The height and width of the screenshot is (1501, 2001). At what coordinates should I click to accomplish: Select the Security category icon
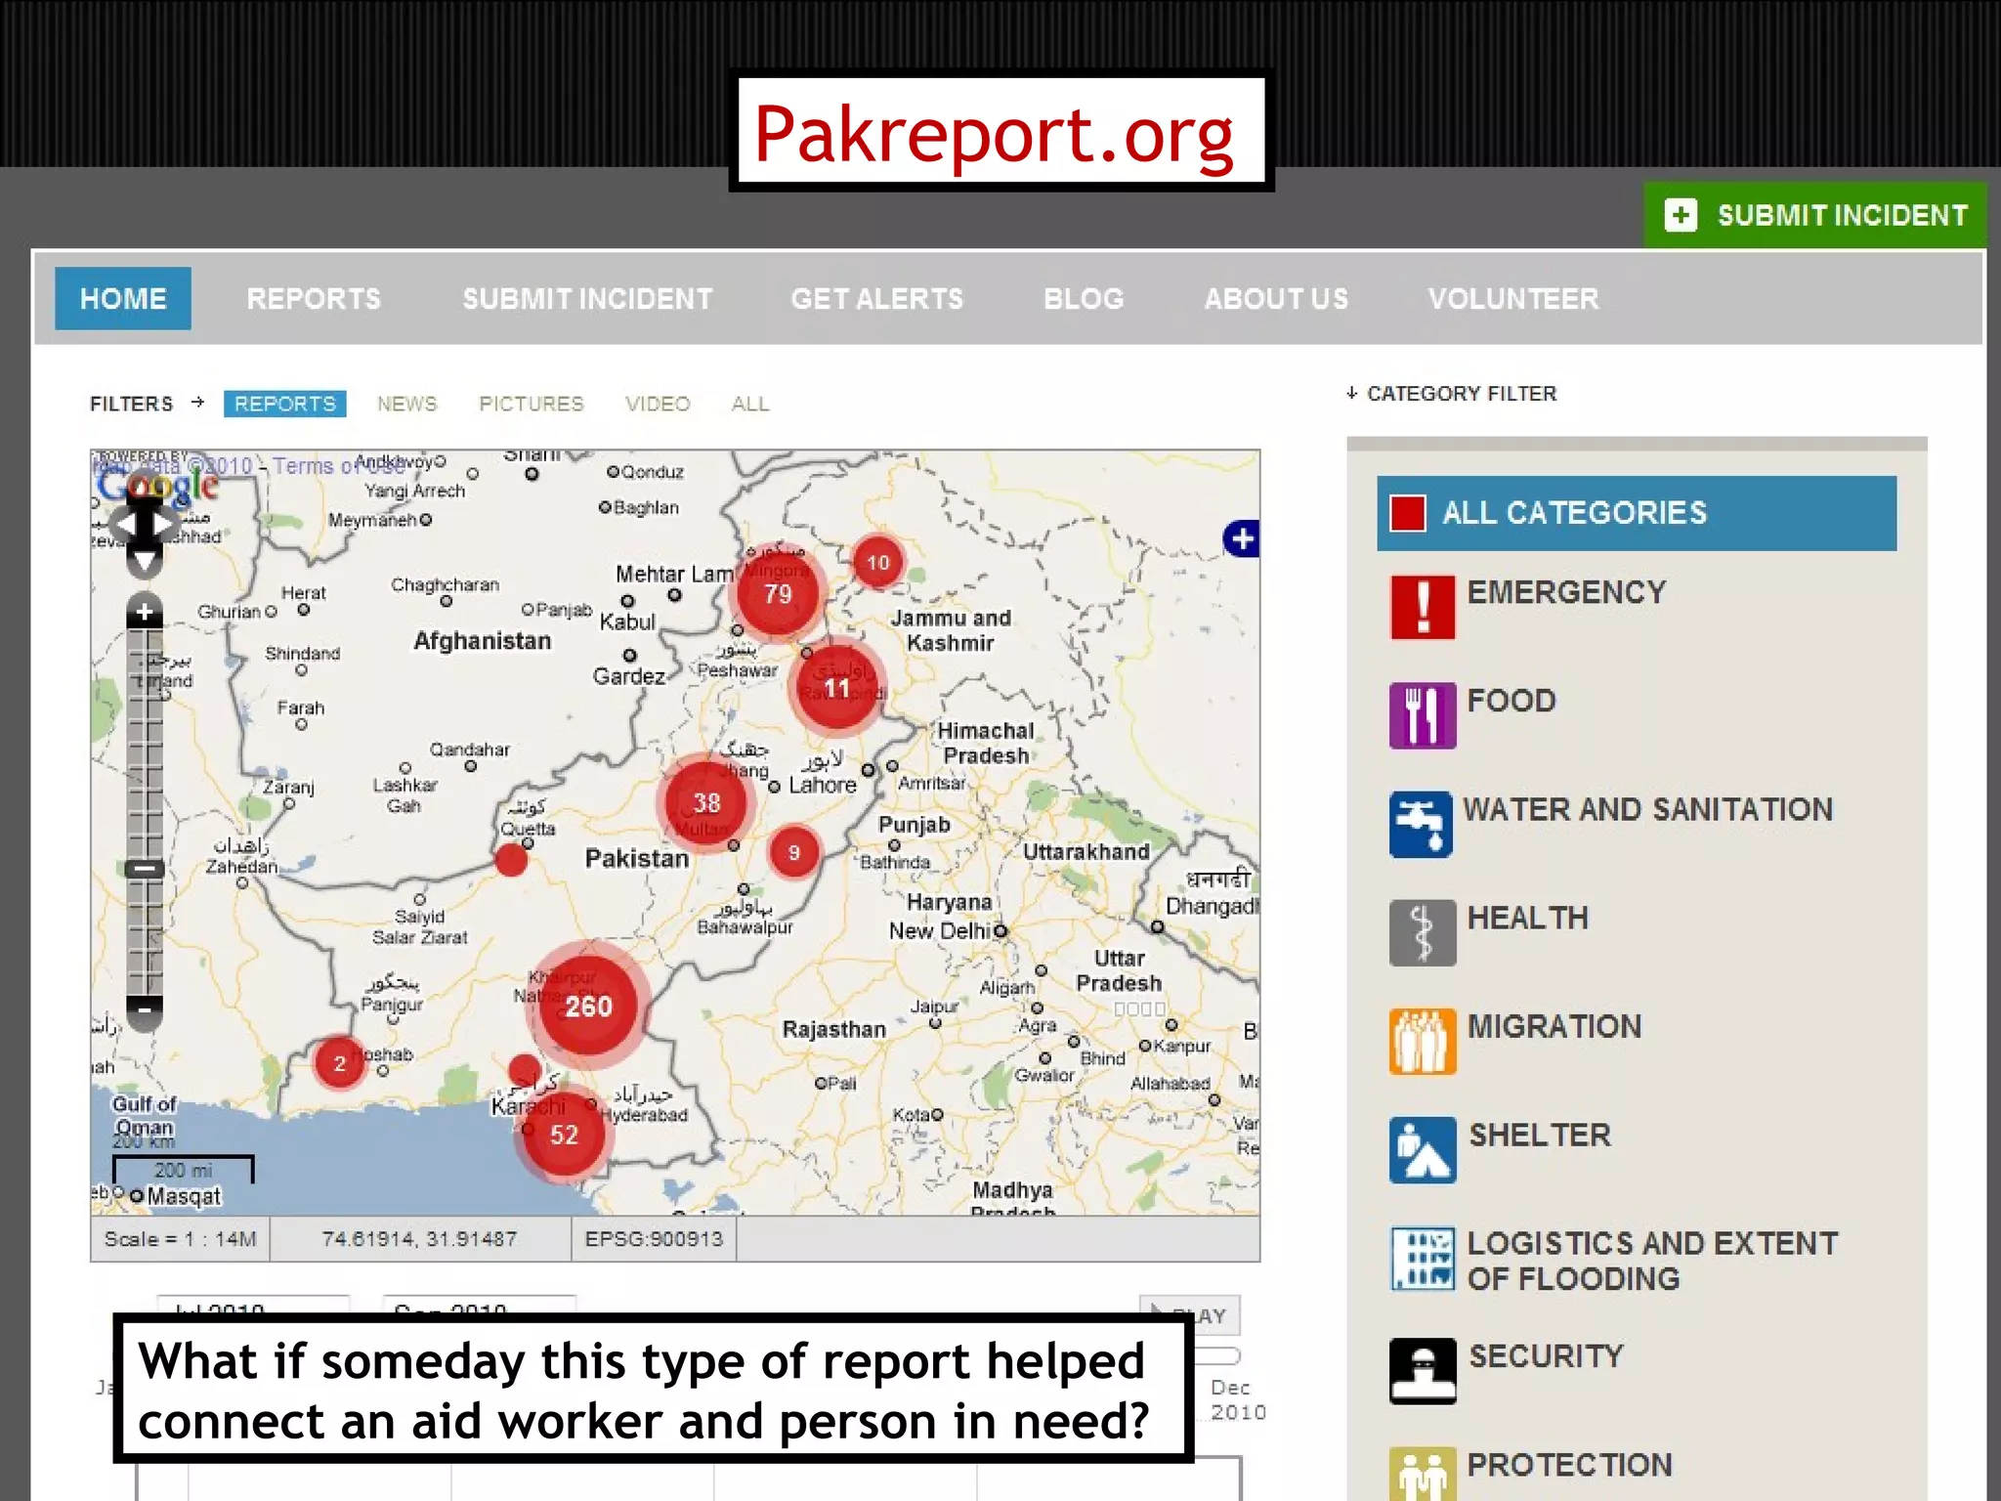tap(1423, 1370)
